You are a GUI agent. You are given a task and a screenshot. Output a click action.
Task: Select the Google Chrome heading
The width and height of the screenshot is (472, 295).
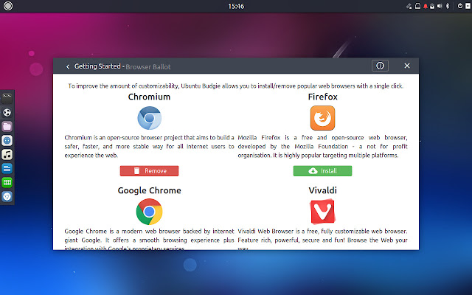point(149,190)
